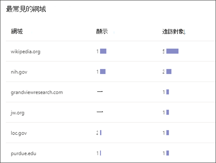Click the sort arrow beside 造訪對象
The height and width of the screenshot is (163, 216).
(184, 32)
